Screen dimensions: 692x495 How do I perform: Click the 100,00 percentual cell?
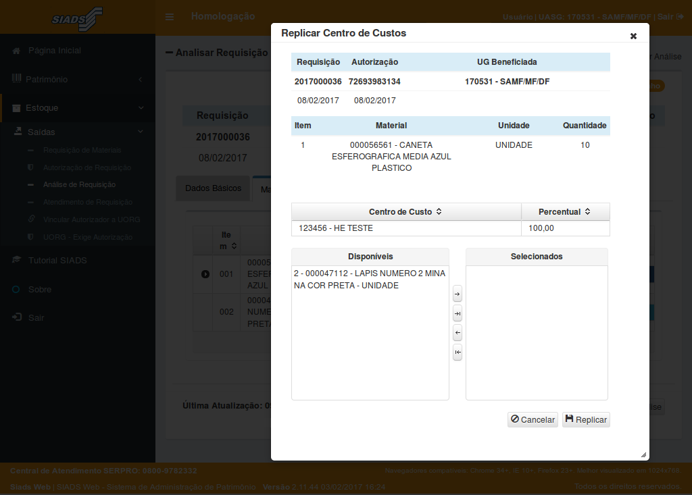pyautogui.click(x=566, y=228)
